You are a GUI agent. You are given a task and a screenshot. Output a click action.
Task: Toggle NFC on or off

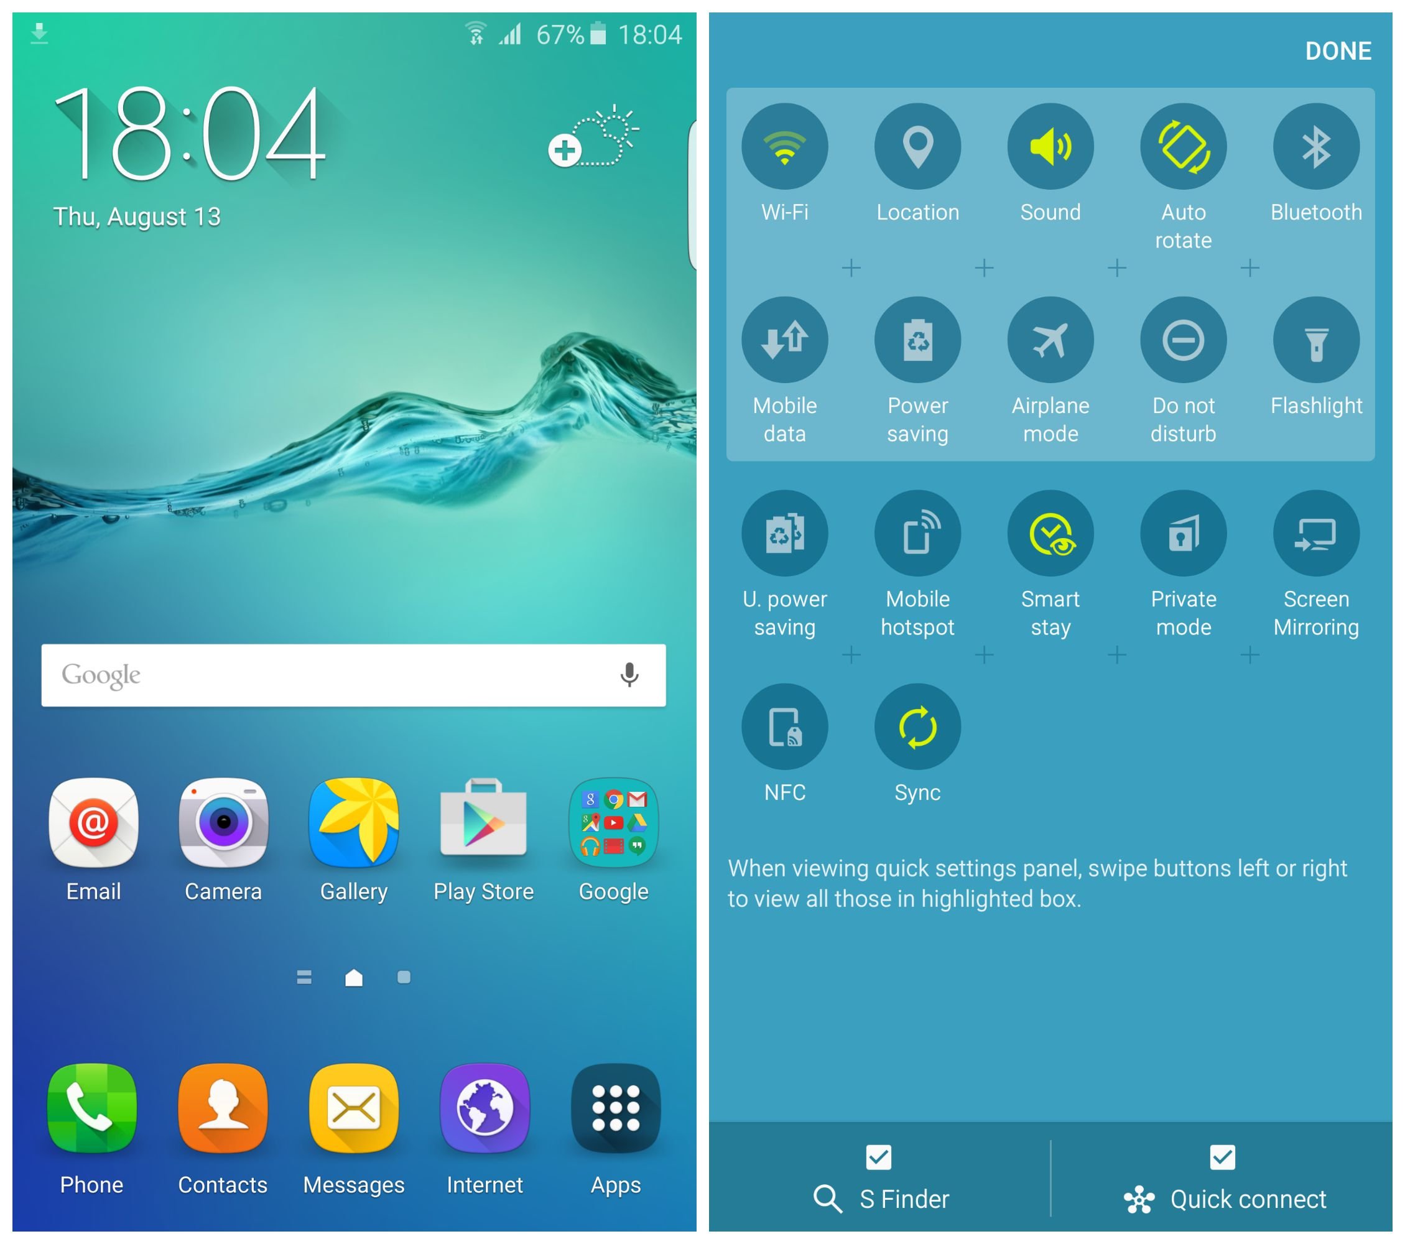783,726
